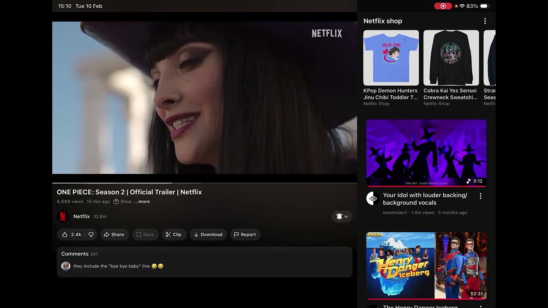548x308 pixels.
Task: Share the One Piece trailer
Action: pyautogui.click(x=114, y=234)
